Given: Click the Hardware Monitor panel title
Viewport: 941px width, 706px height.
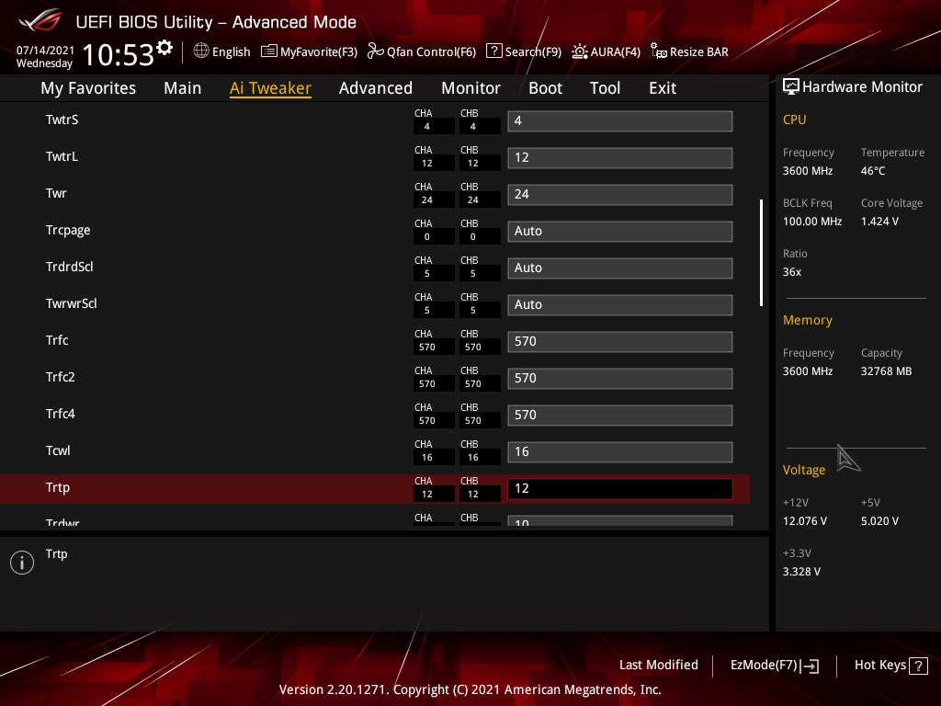Looking at the screenshot, I should click(x=862, y=87).
